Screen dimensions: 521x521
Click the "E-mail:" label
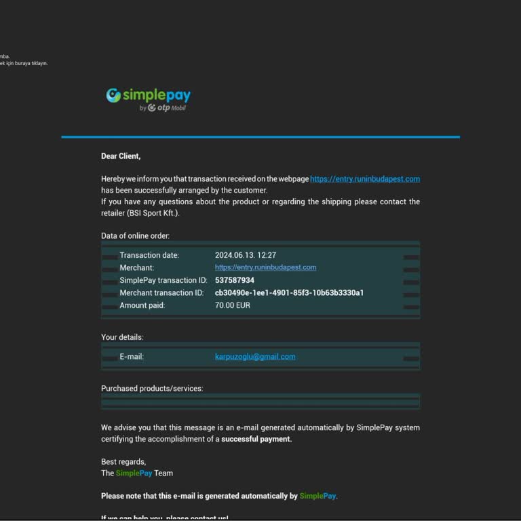pyautogui.click(x=132, y=357)
